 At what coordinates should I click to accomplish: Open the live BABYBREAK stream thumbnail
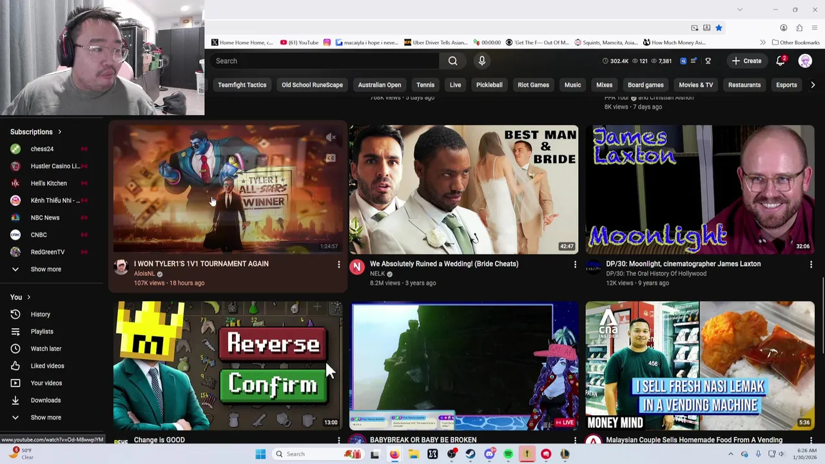tap(464, 365)
